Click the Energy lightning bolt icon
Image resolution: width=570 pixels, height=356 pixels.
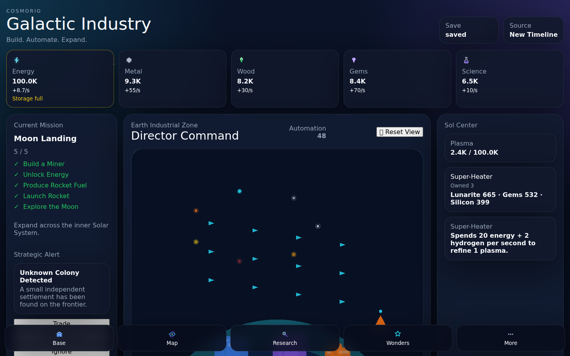pyautogui.click(x=17, y=60)
